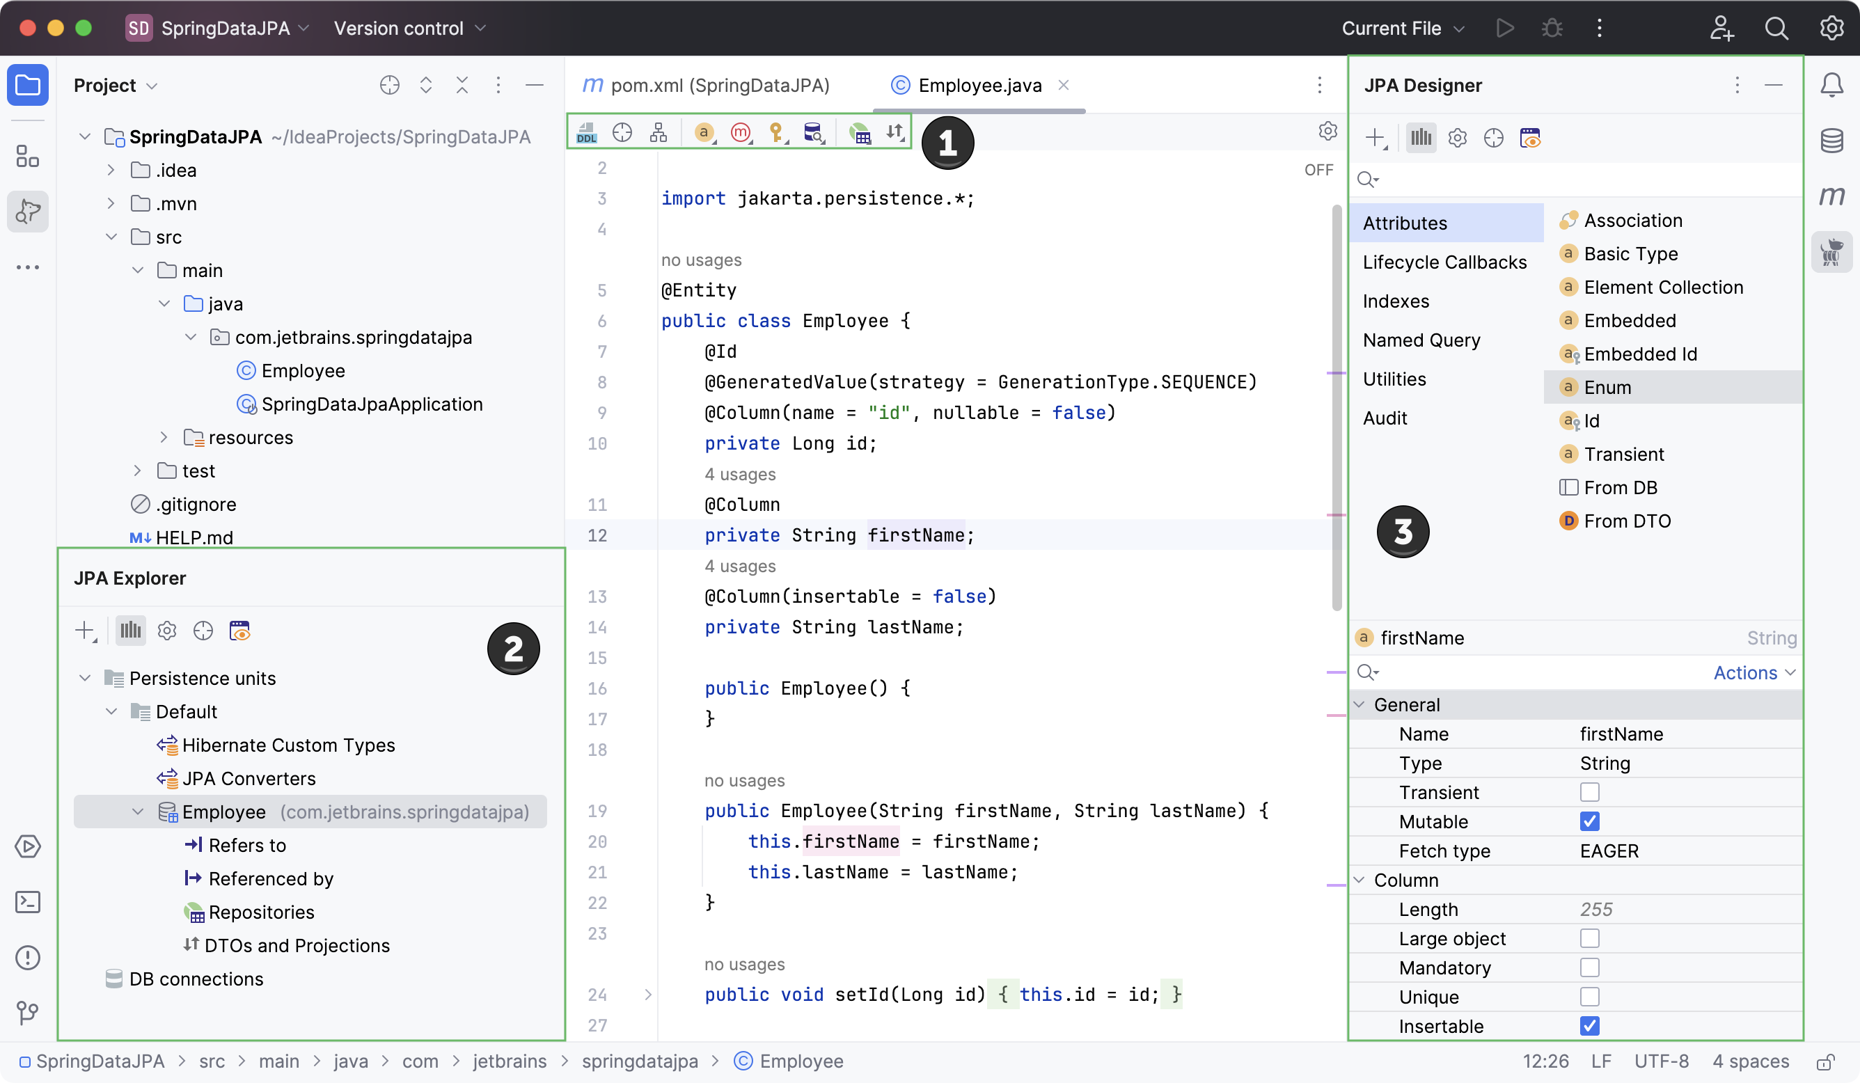The height and width of the screenshot is (1083, 1860).
Task: Toggle column grouping button in JPA Explorer toolbar
Action: (x=131, y=631)
